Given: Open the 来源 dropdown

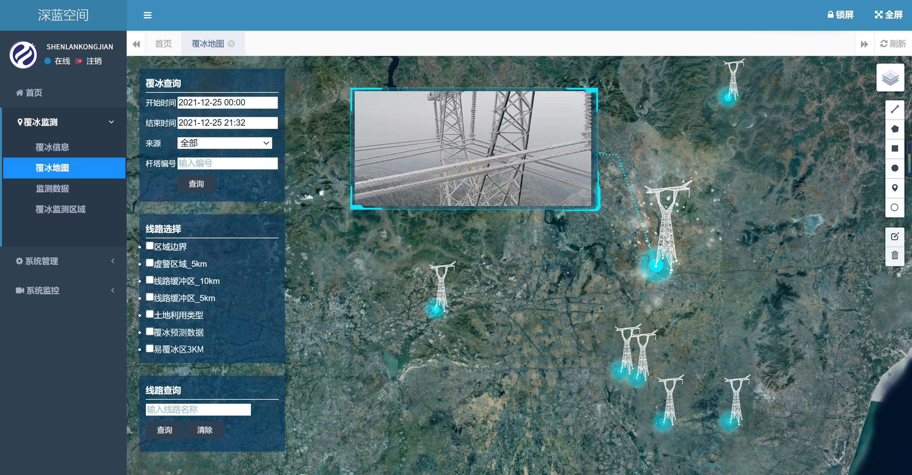Looking at the screenshot, I should [225, 143].
